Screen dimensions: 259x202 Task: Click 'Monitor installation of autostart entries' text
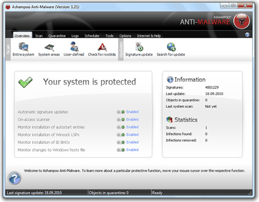coord(51,127)
